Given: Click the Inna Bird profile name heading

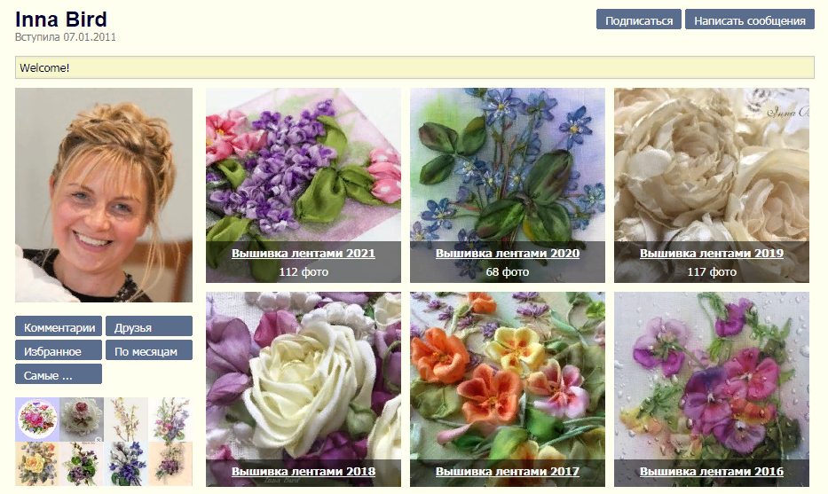Looking at the screenshot, I should 61,20.
